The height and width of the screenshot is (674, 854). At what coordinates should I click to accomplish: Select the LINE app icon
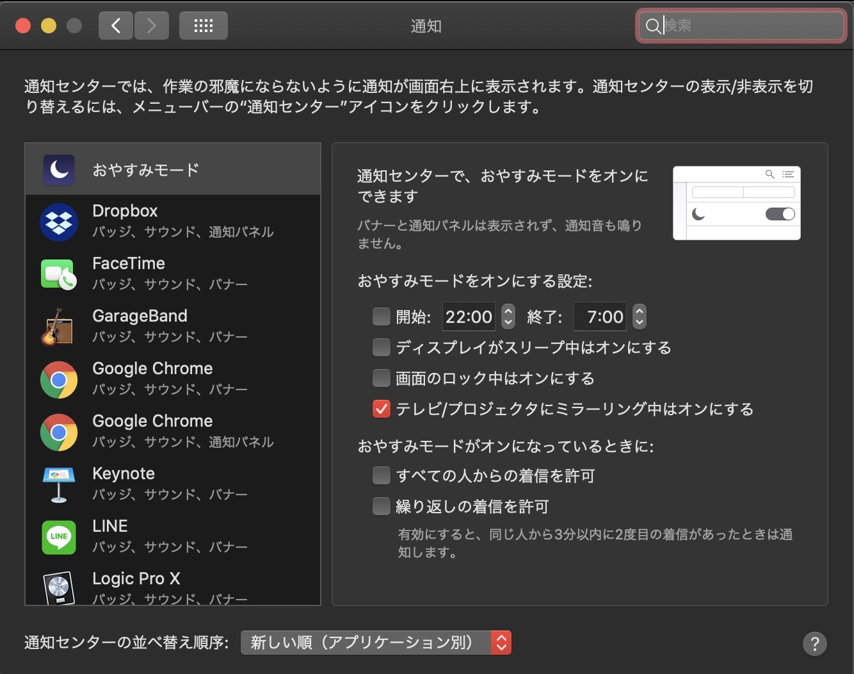[x=59, y=537]
